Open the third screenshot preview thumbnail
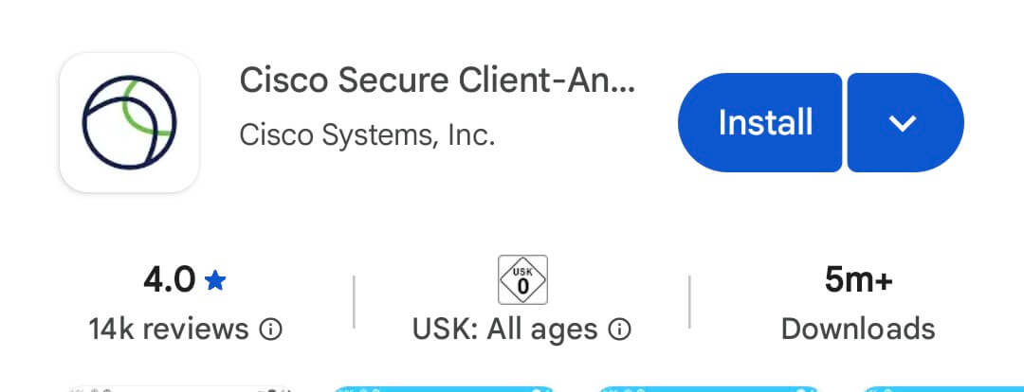The image size is (1024, 392). [x=709, y=386]
